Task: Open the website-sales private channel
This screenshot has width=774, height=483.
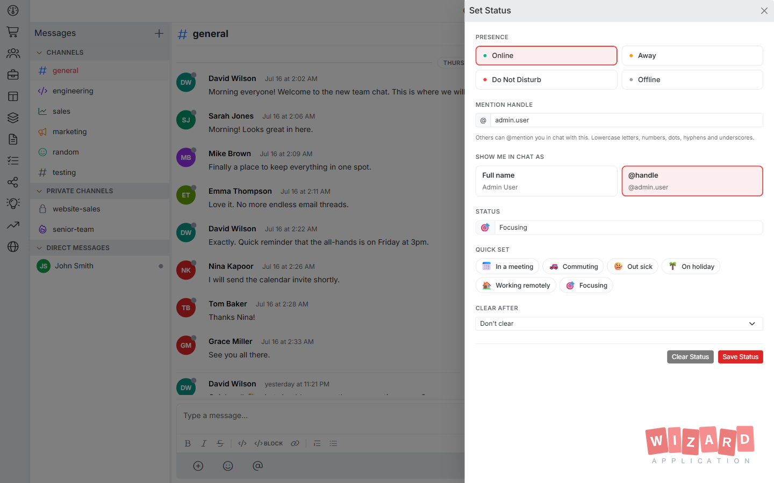Action: [x=100, y=209]
